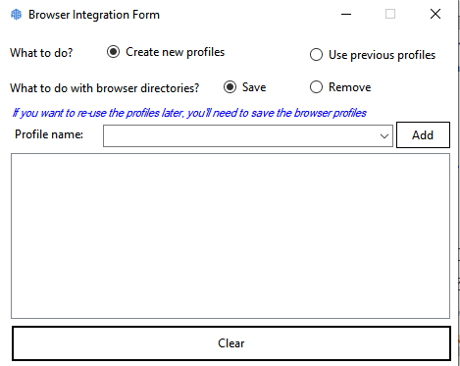Click the "What to do?" label
Image resolution: width=460 pixels, height=366 pixels.
pyautogui.click(x=41, y=53)
